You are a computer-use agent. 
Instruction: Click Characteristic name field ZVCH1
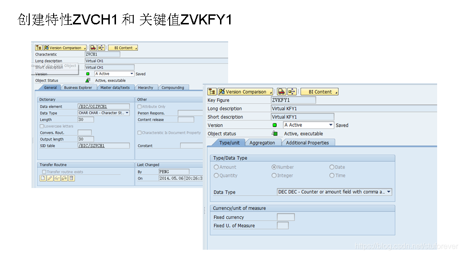102,54
